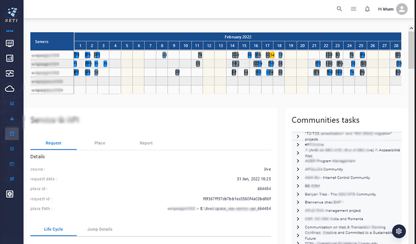416x244 pixels.
Task: Expand the Internal Control Community item
Action: (x=298, y=178)
